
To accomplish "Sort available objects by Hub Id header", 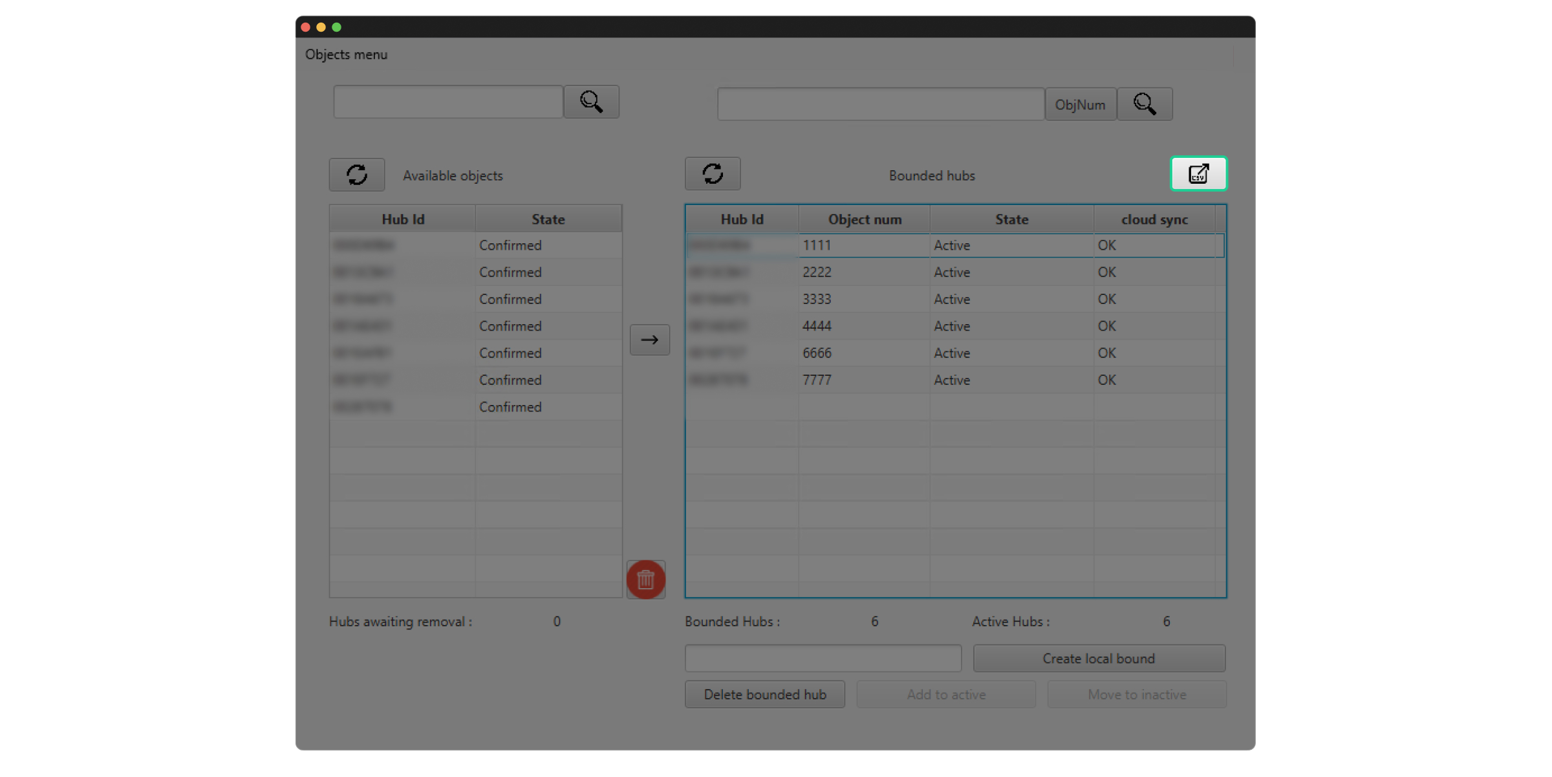I will coord(403,219).
